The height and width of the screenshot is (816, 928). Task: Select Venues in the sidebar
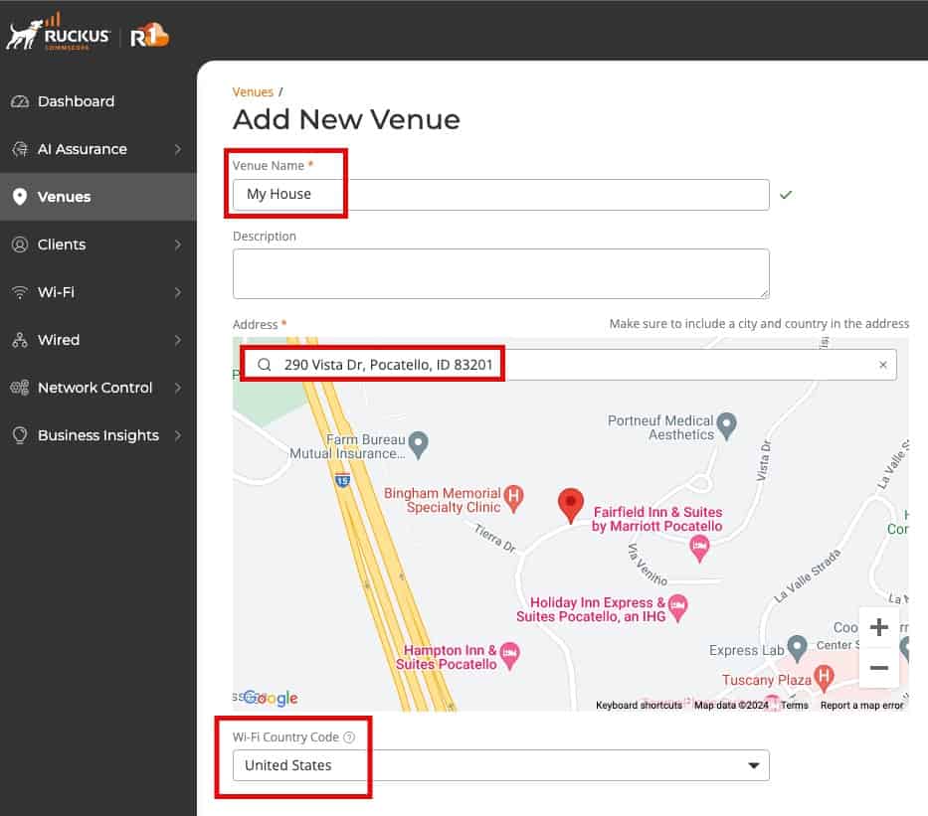coord(97,197)
